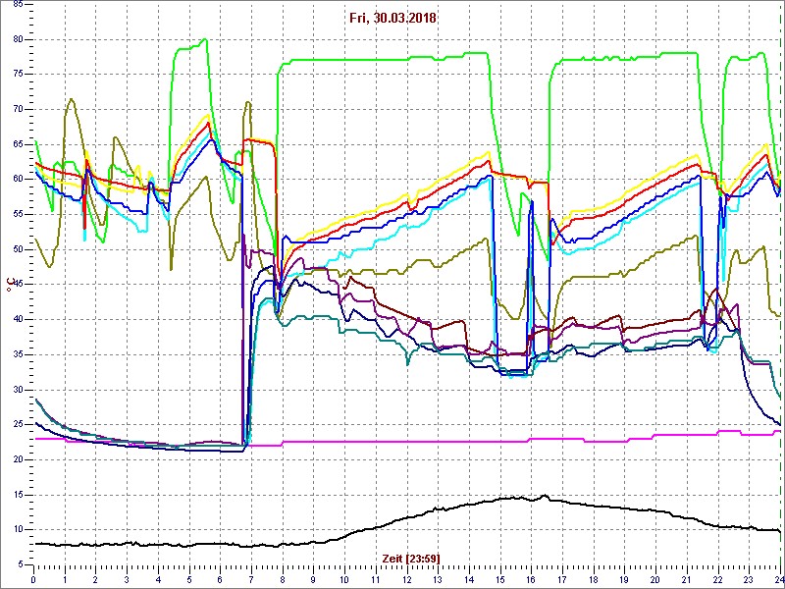Click the °C axis unit label
Viewport: 785px width, 589px height.
(9, 286)
